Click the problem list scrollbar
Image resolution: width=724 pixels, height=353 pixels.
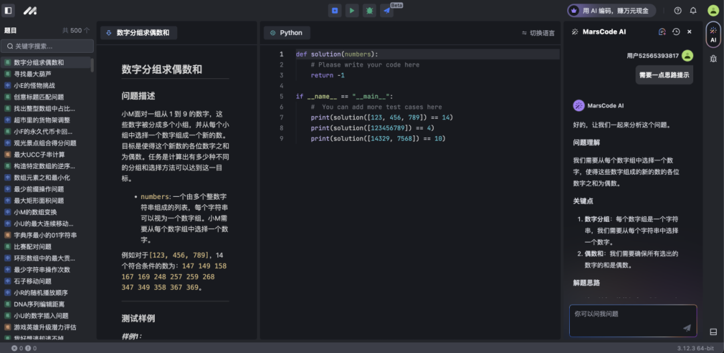click(93, 65)
